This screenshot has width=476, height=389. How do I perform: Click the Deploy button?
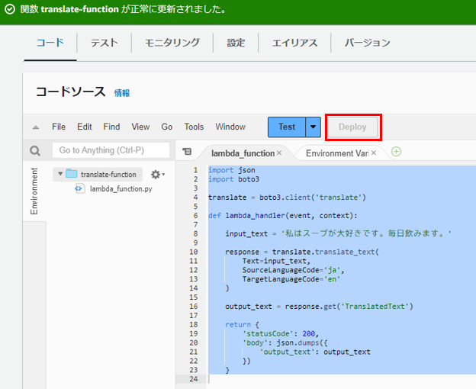click(x=352, y=127)
